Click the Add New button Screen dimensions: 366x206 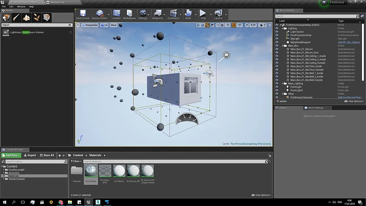[11, 155]
